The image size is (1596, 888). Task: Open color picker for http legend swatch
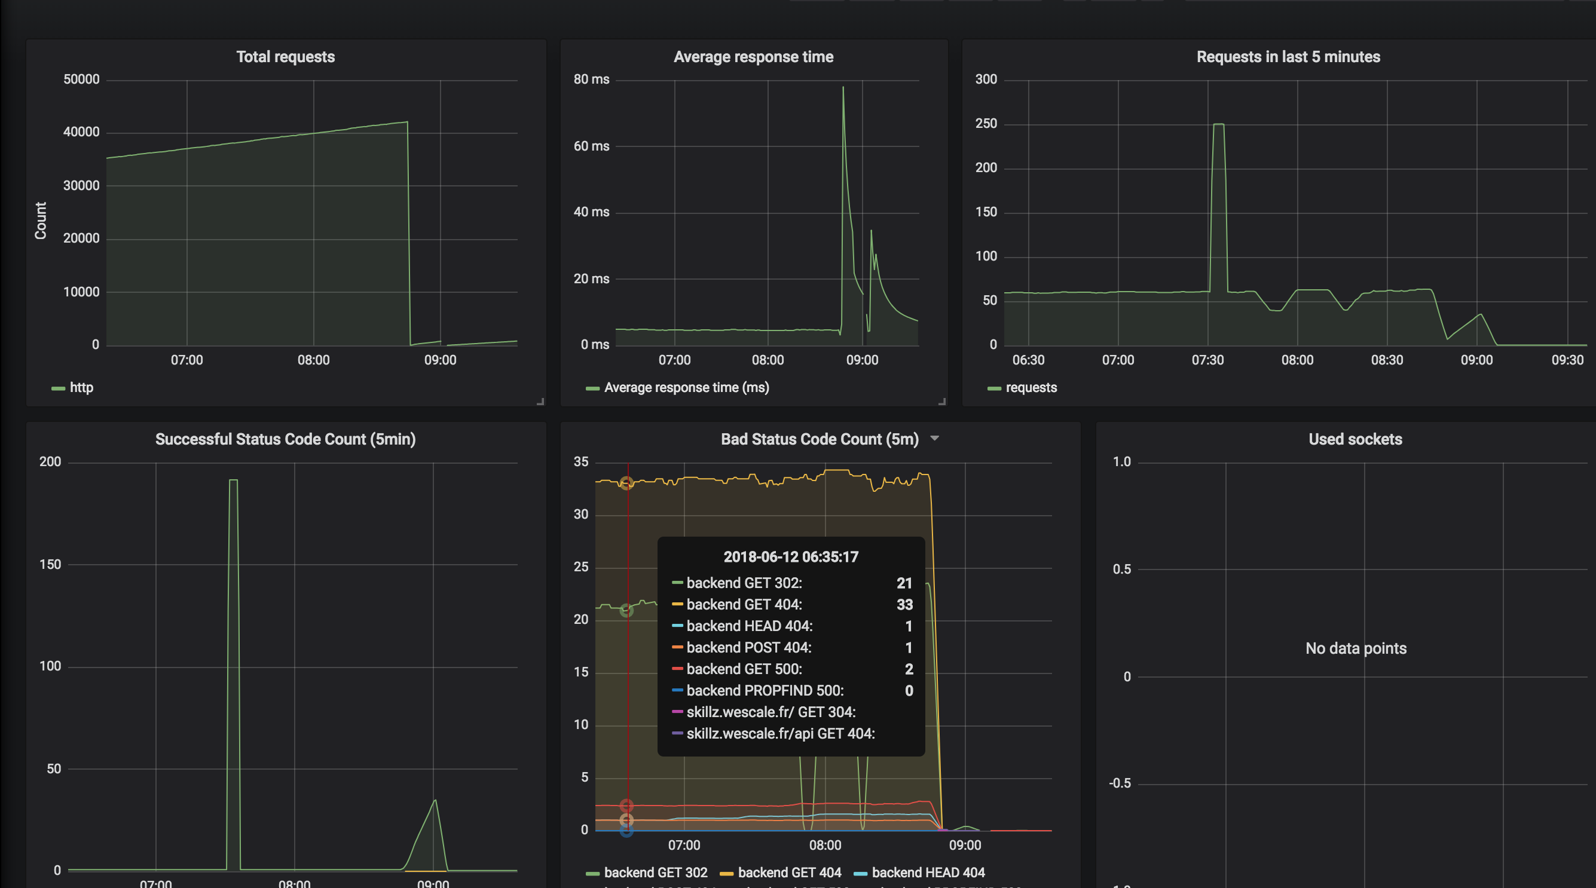click(x=58, y=388)
